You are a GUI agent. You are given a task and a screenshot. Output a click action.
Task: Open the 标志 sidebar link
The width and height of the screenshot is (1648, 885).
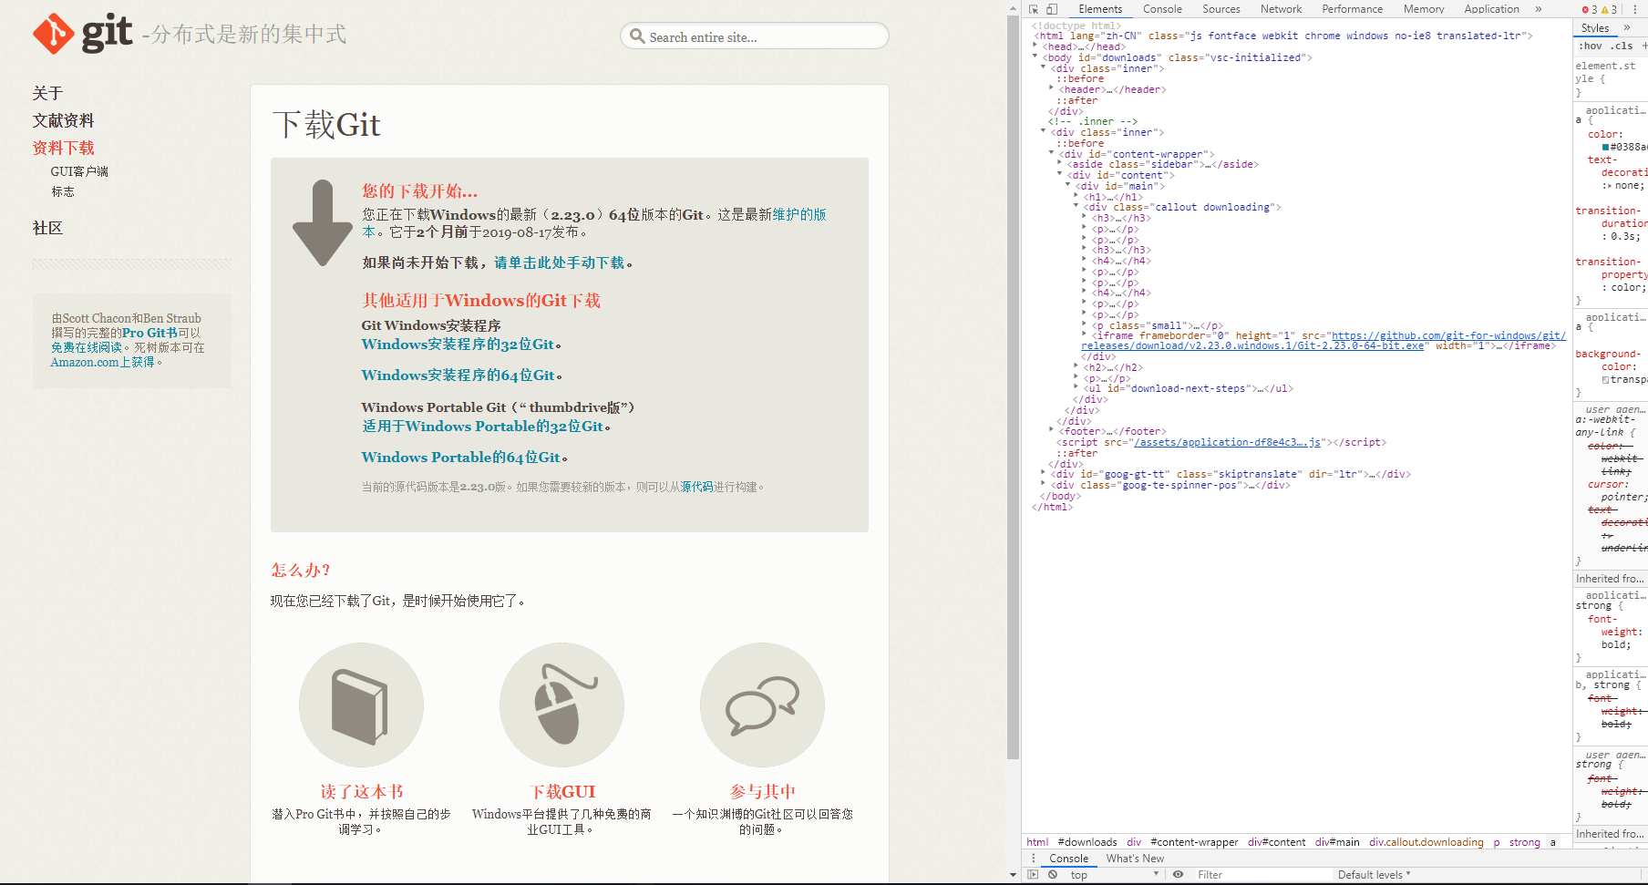(x=63, y=191)
